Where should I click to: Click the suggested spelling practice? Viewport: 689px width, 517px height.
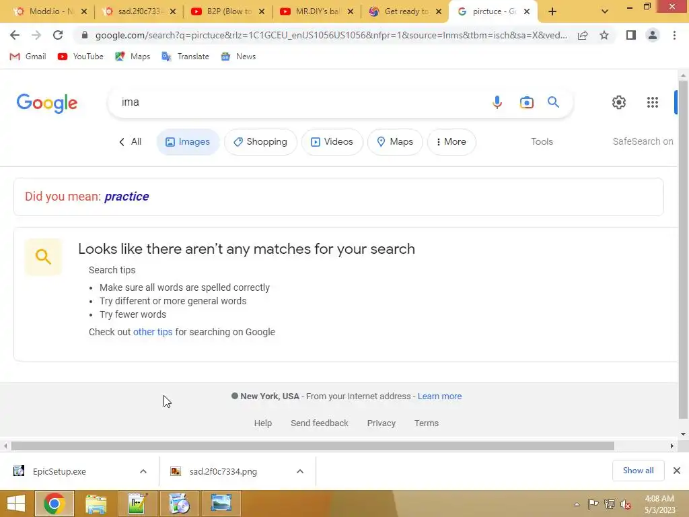pos(126,197)
